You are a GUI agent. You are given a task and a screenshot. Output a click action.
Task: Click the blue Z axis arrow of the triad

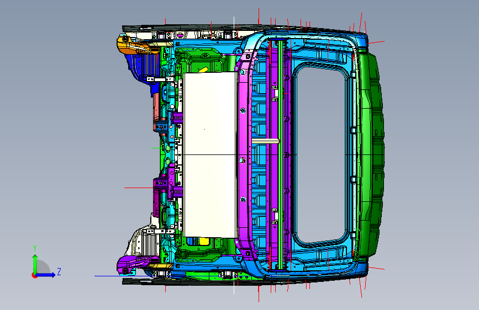(46, 275)
